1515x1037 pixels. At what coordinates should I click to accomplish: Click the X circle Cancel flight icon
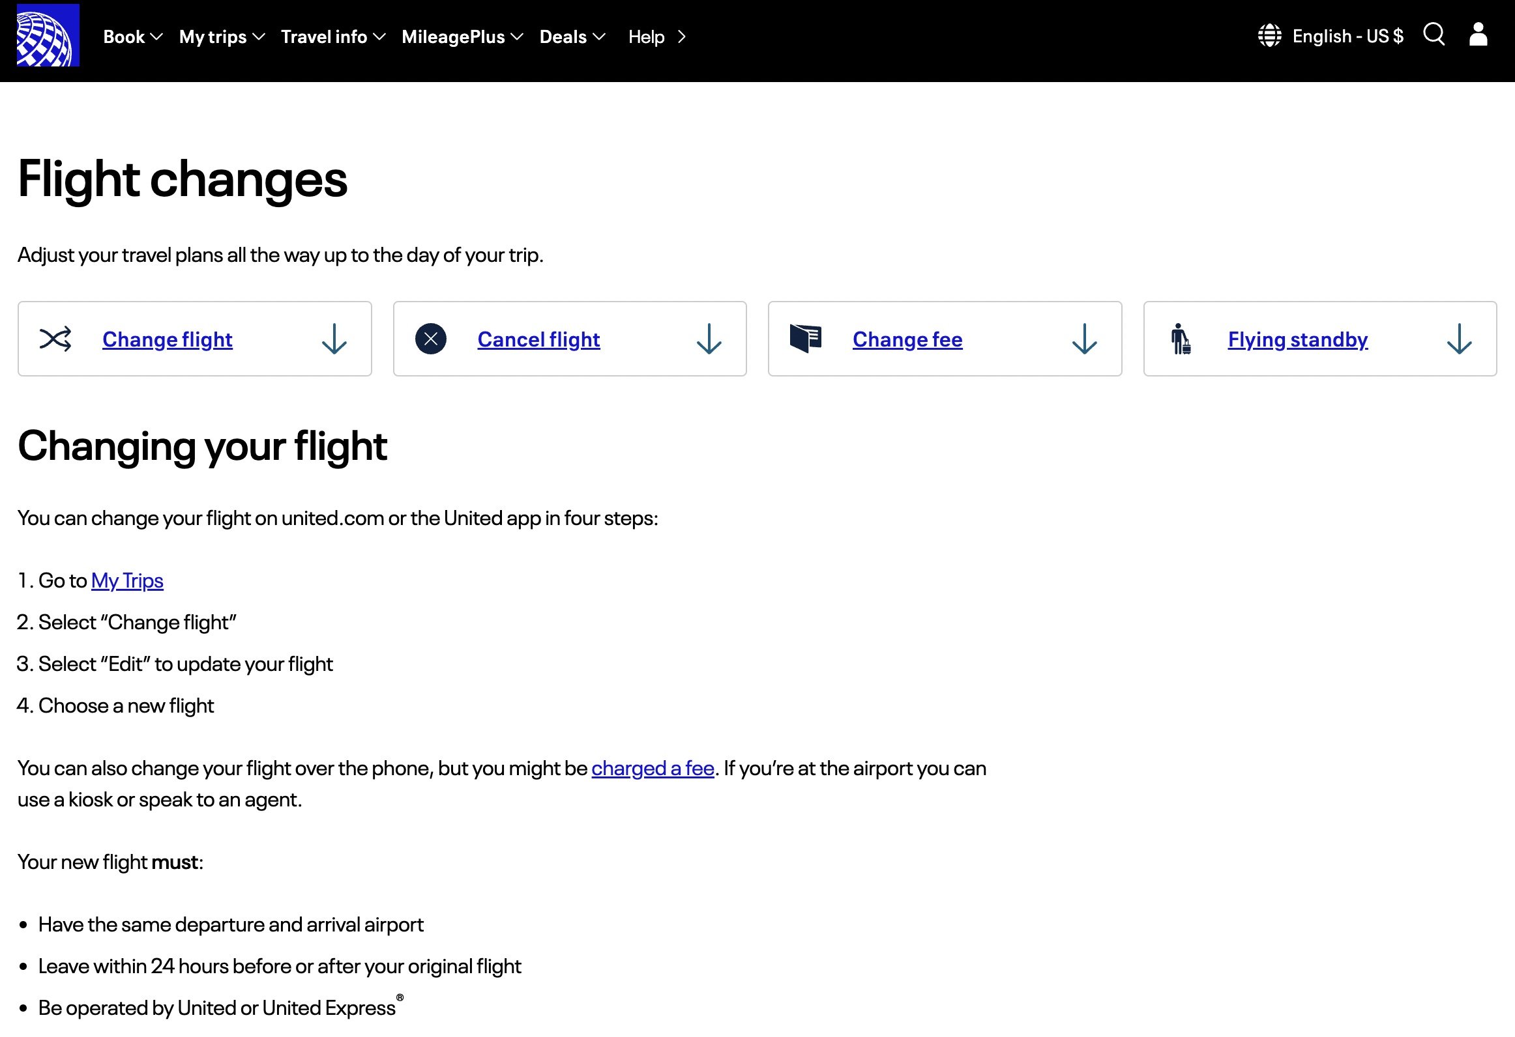click(430, 339)
